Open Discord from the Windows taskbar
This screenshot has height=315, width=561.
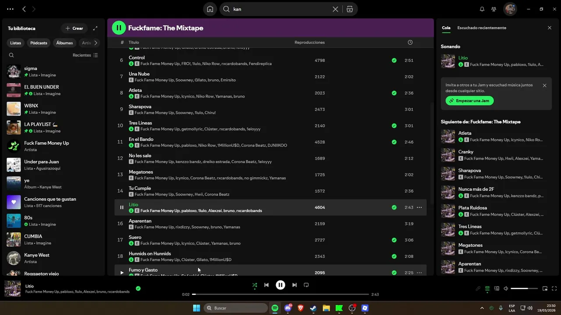[x=288, y=308]
